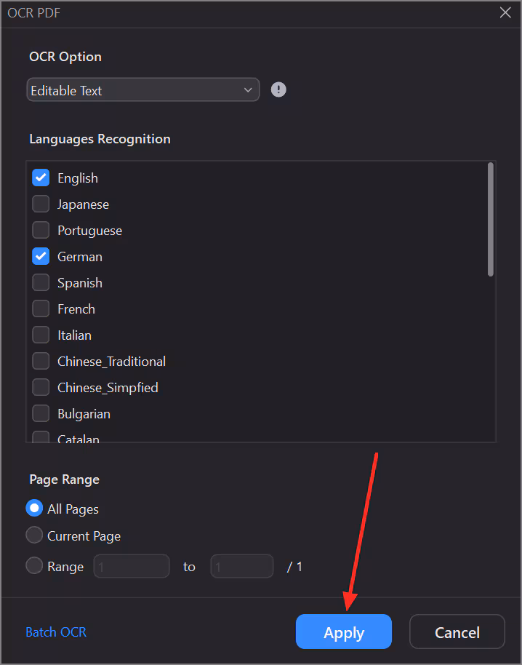
Task: Click the languages list scrollbar
Action: pyautogui.click(x=491, y=220)
